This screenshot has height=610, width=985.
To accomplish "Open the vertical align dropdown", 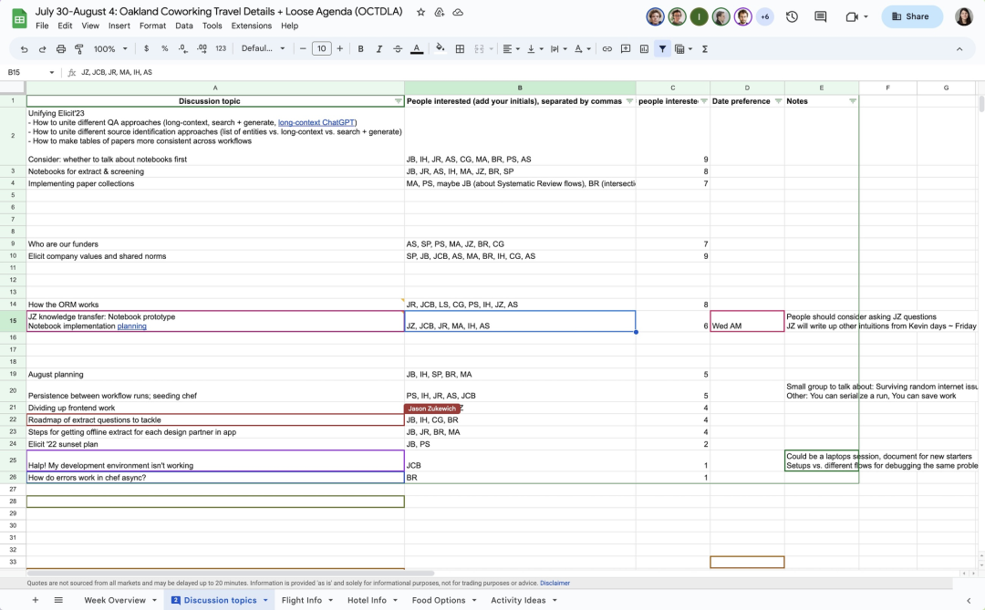I will pos(534,49).
